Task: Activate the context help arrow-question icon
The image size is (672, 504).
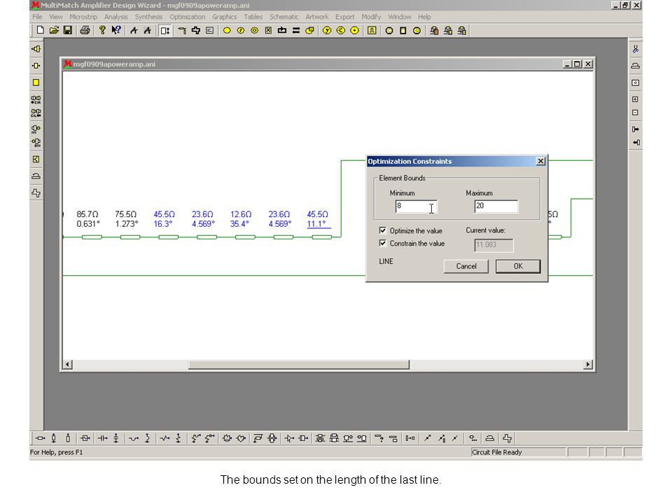Action: click(116, 30)
